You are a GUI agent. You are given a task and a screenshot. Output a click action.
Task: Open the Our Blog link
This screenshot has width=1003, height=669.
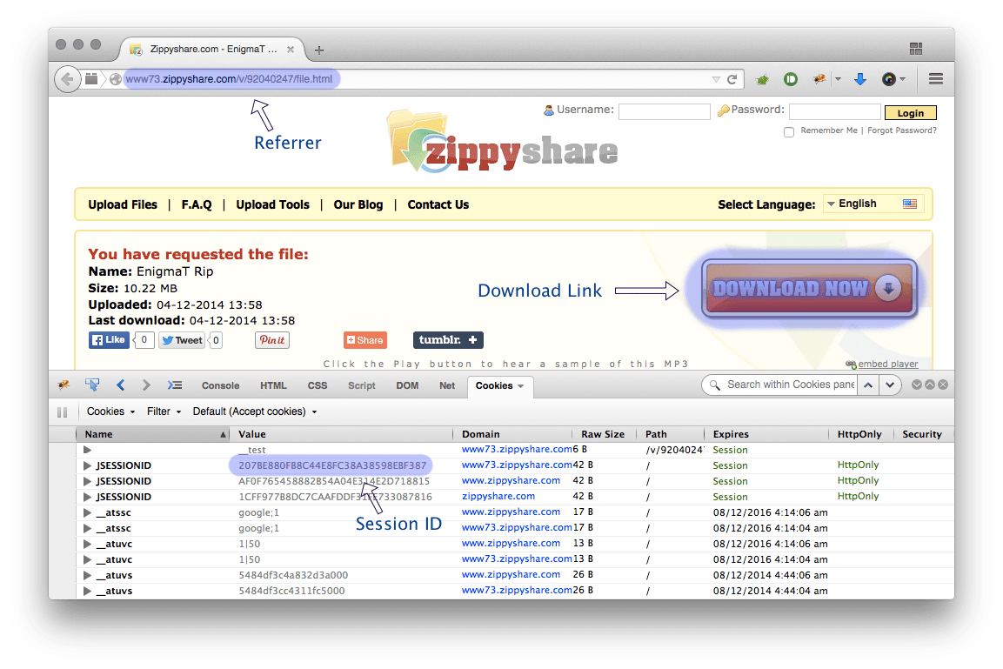pos(358,204)
